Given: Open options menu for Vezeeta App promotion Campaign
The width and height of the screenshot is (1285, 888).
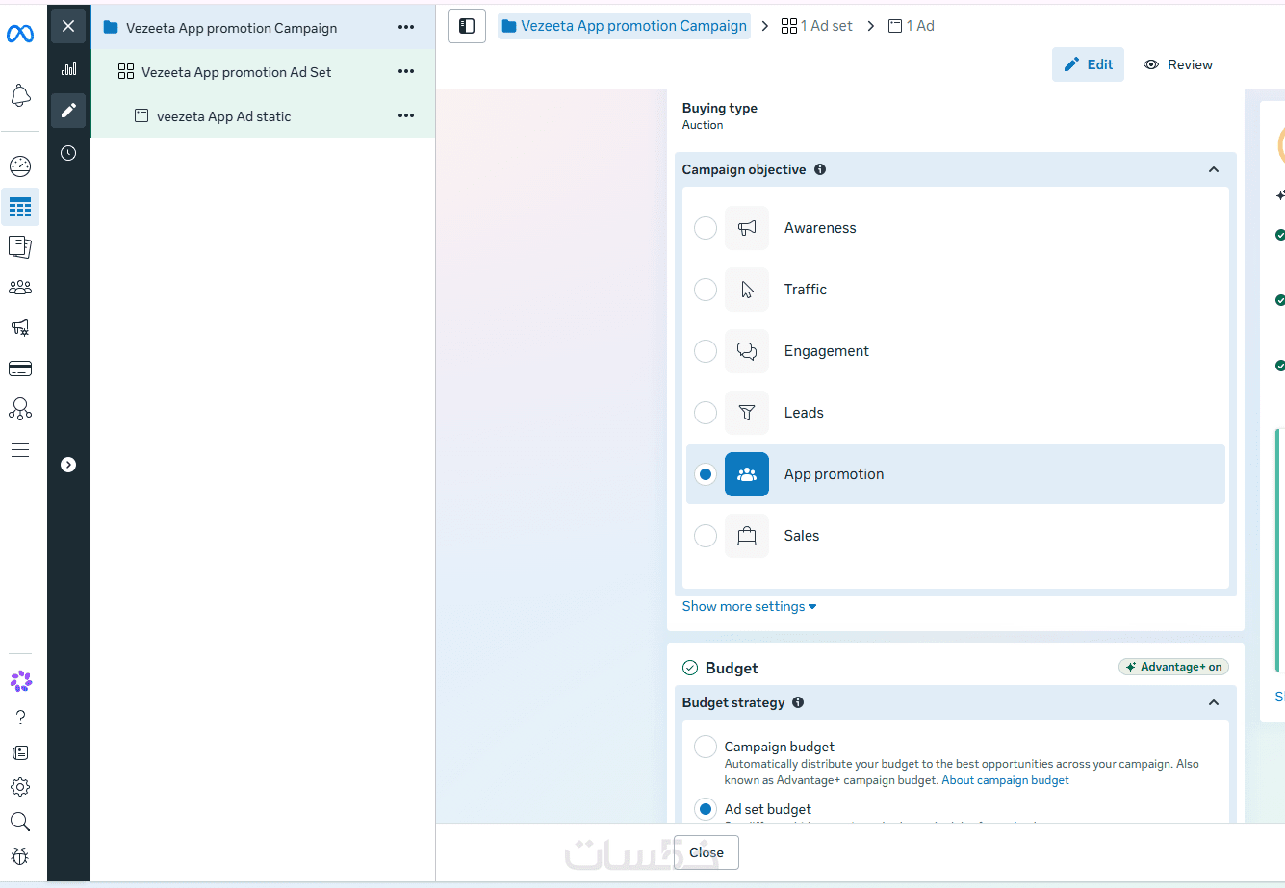Looking at the screenshot, I should pyautogui.click(x=406, y=27).
